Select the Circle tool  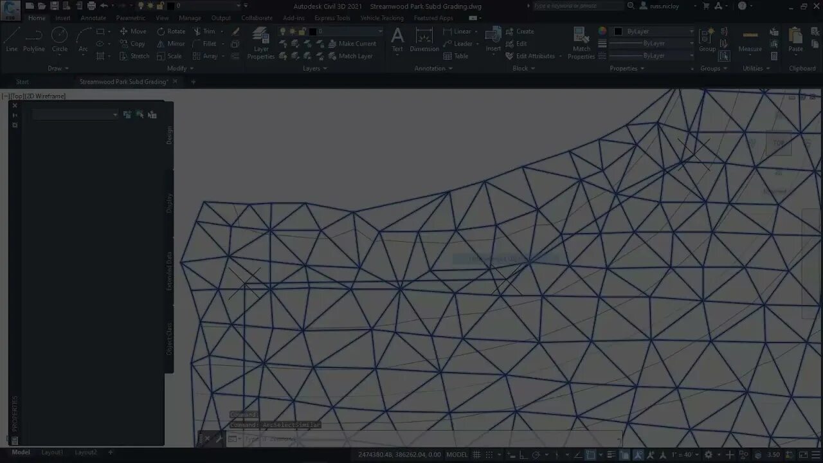coord(59,40)
